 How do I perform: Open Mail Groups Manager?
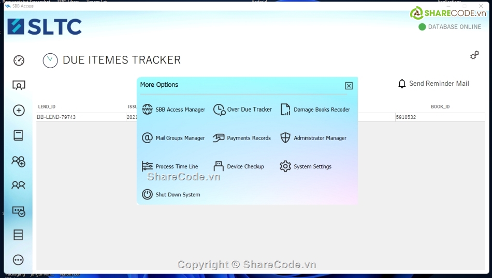[173, 138]
